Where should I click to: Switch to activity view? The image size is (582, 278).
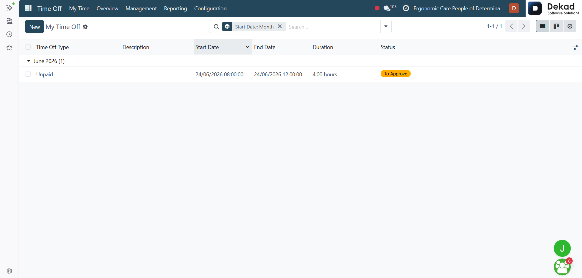[570, 26]
